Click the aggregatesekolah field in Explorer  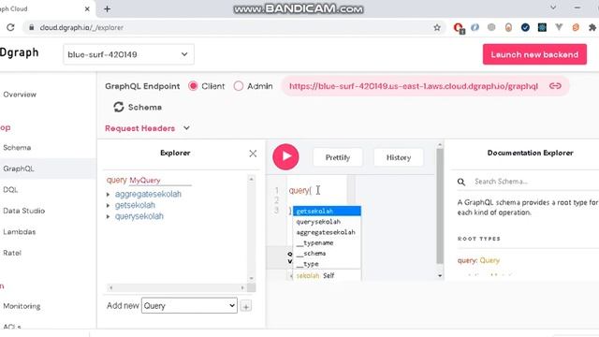click(x=148, y=194)
